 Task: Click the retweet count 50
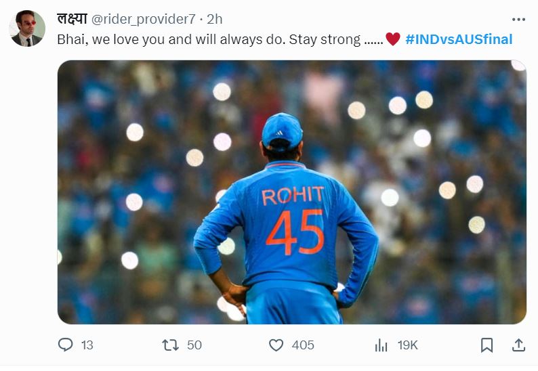click(x=194, y=345)
